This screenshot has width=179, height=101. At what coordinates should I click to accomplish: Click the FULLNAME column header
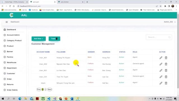point(61,52)
